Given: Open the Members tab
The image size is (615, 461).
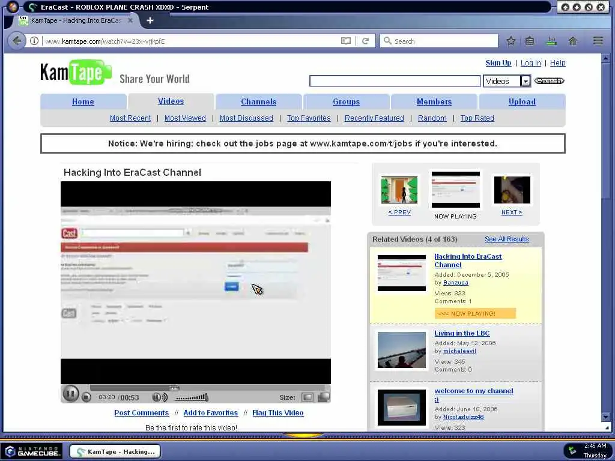Looking at the screenshot, I should 434,101.
